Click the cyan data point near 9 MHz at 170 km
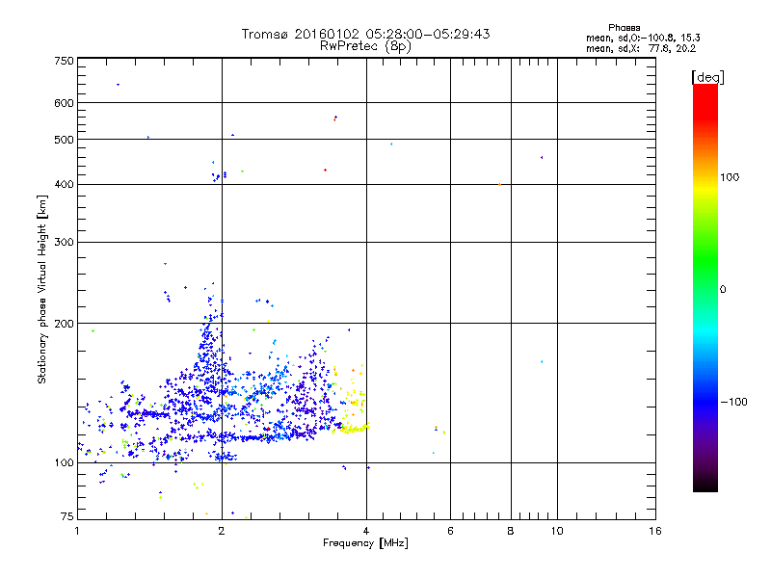 542,362
